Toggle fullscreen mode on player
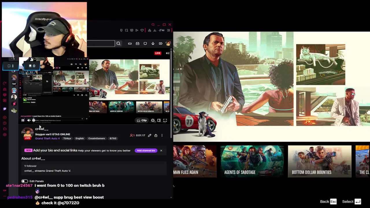 pos(165,120)
